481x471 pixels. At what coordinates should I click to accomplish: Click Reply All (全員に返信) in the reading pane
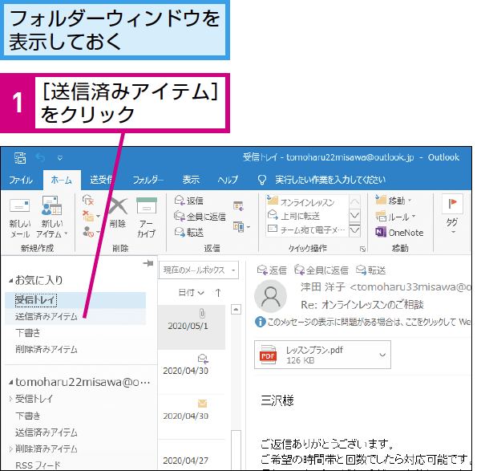pos(321,270)
